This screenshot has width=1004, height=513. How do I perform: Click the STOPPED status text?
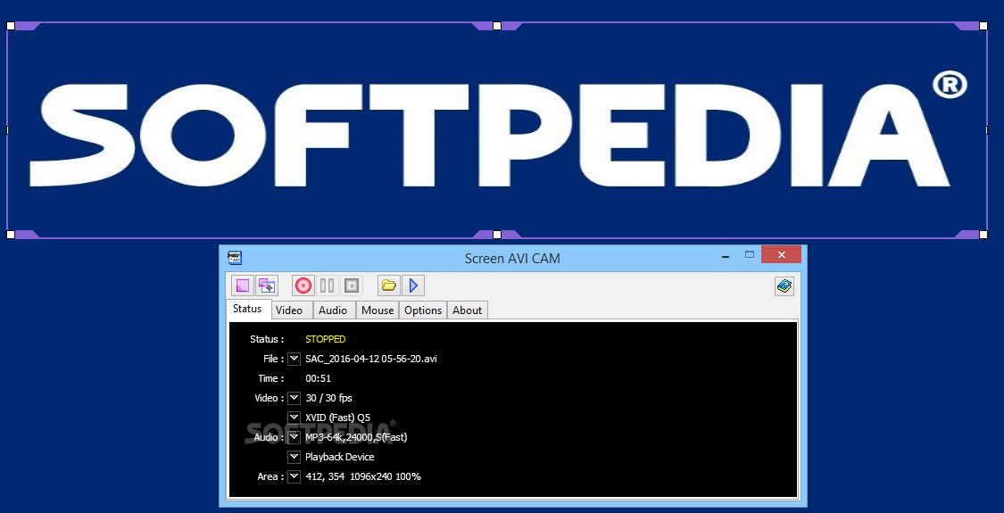point(325,339)
